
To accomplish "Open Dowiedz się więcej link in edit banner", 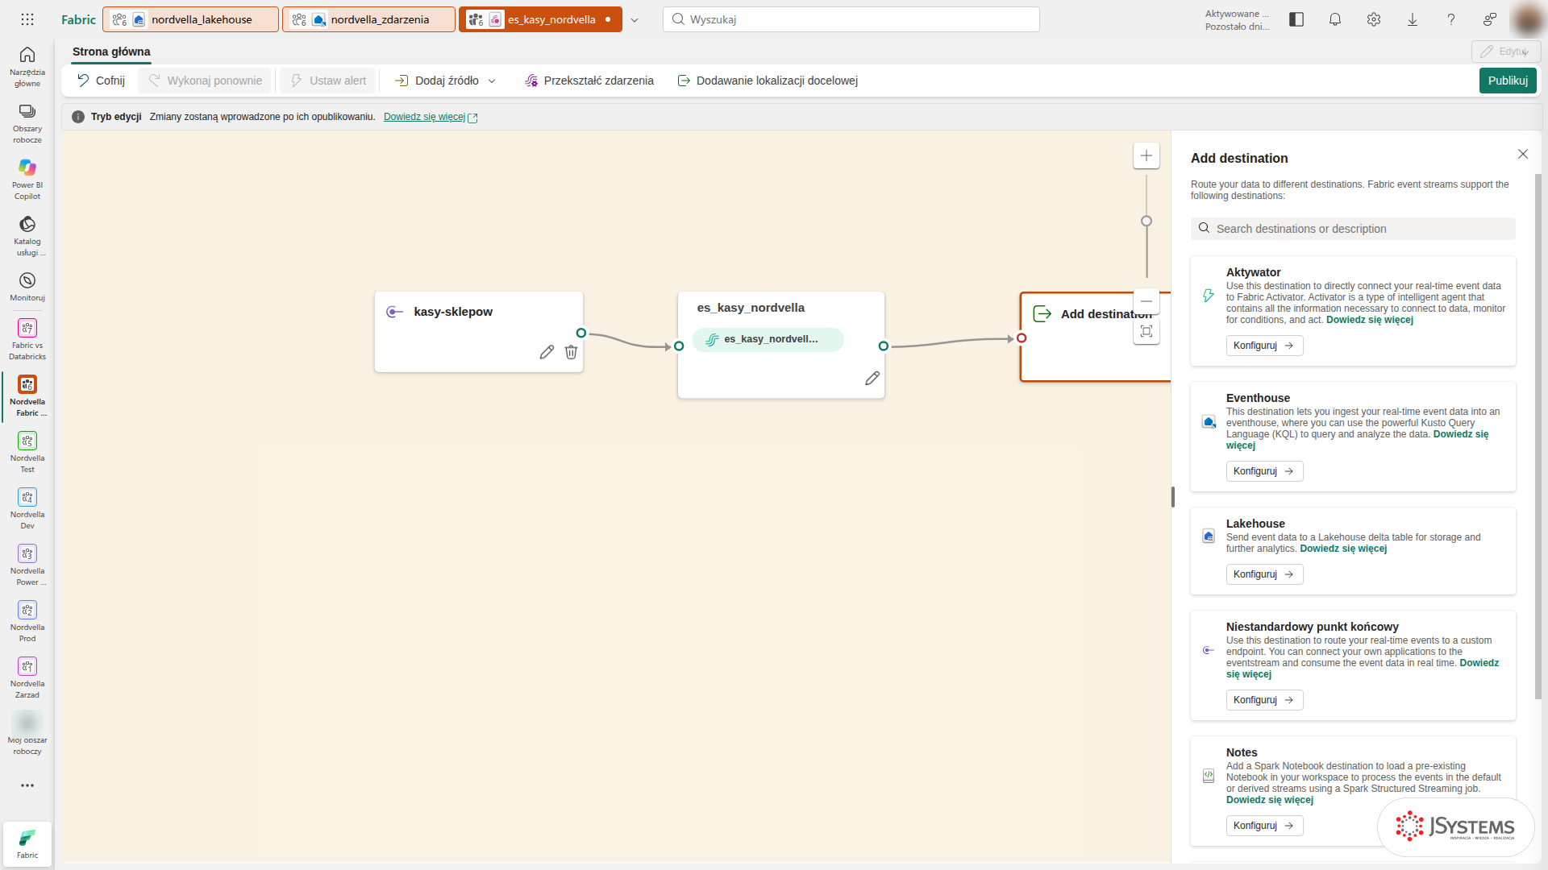I will tap(431, 117).
